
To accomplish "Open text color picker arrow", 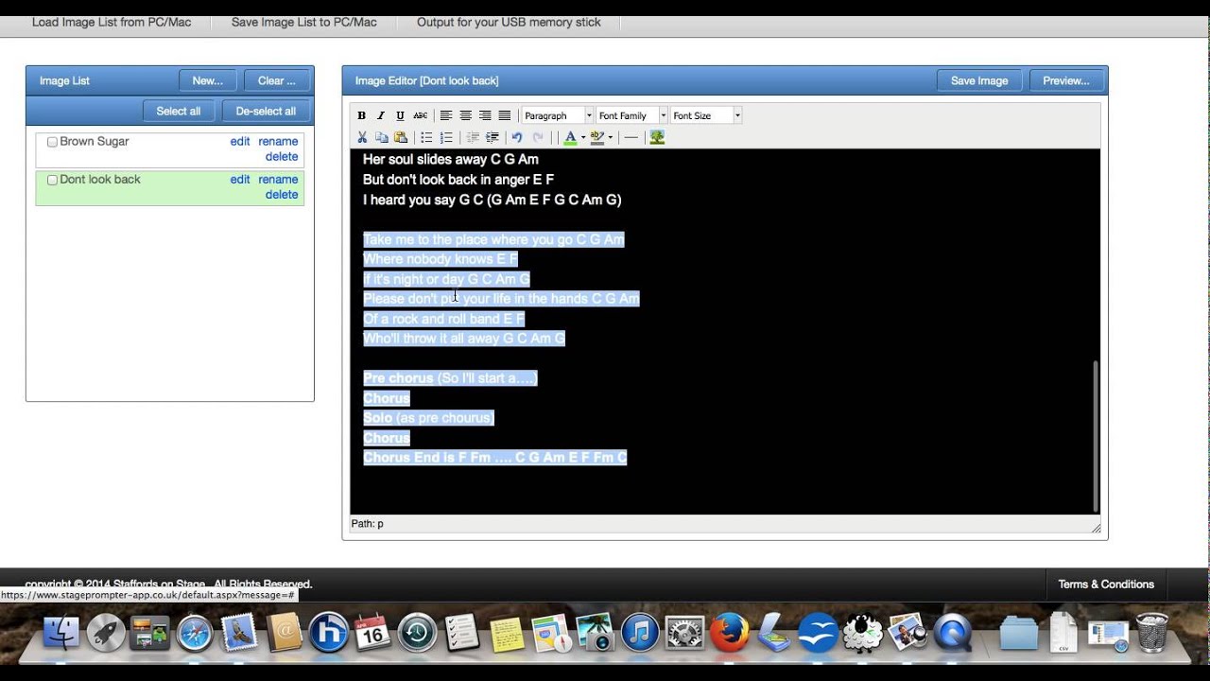I will point(583,137).
